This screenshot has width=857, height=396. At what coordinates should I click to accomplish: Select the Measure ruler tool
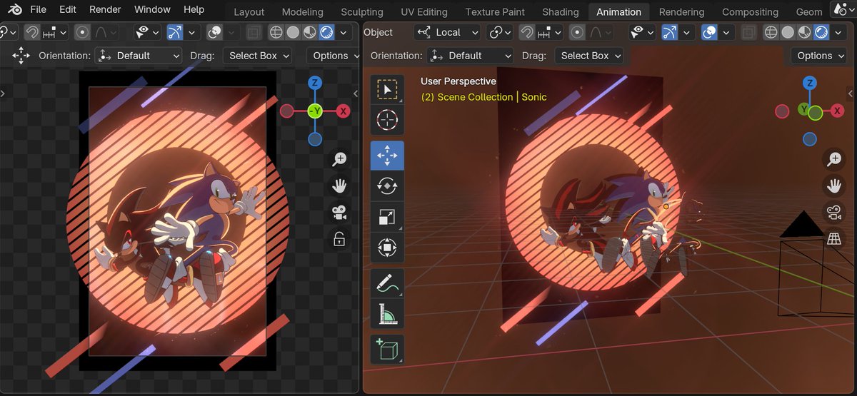tap(387, 314)
